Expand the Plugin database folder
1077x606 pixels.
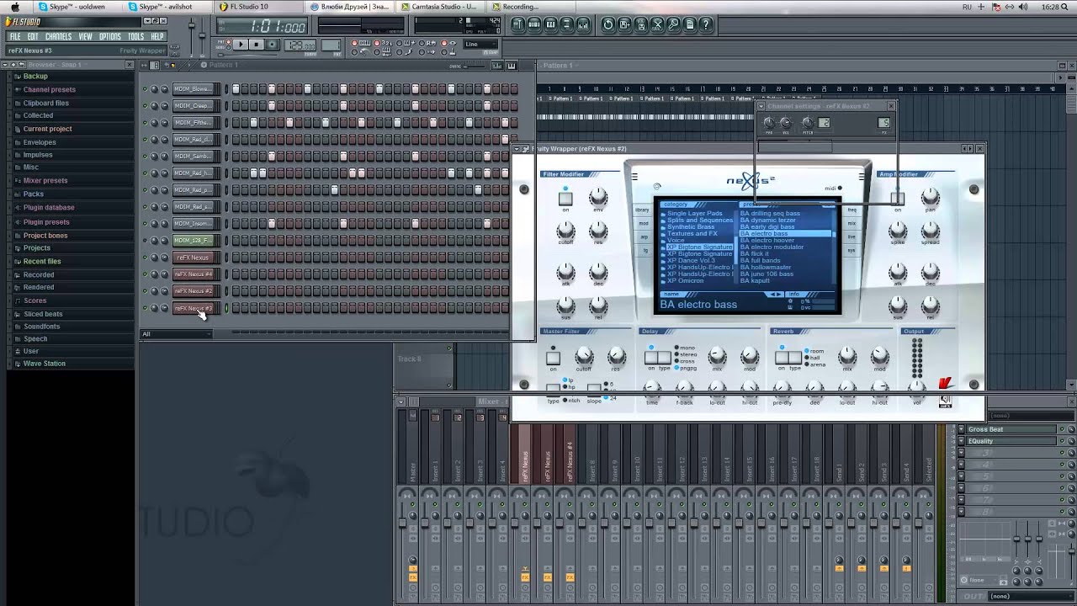pos(49,207)
